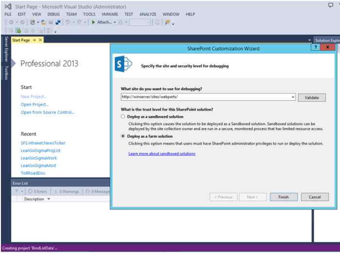This screenshot has width=340, height=253.
Task: Open the Solution Explorer panel tab
Action: coord(327,40)
